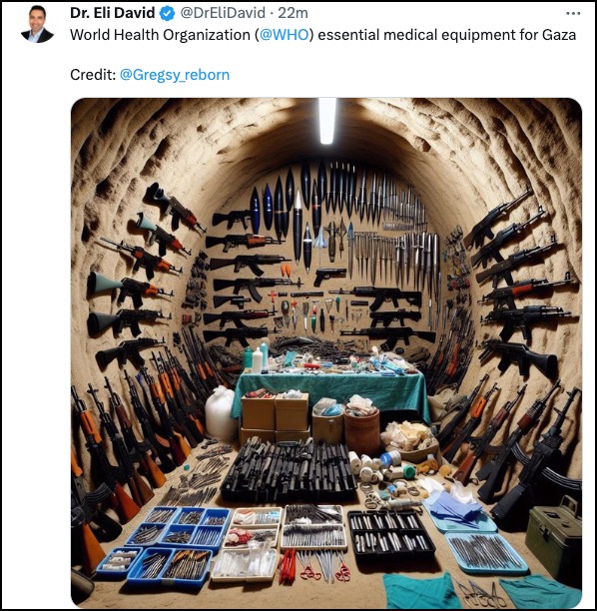Click the large black tool case on floor
This screenshot has height=611, width=597.
pyautogui.click(x=289, y=470)
